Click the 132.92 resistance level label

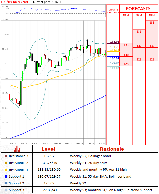click(115, 42)
